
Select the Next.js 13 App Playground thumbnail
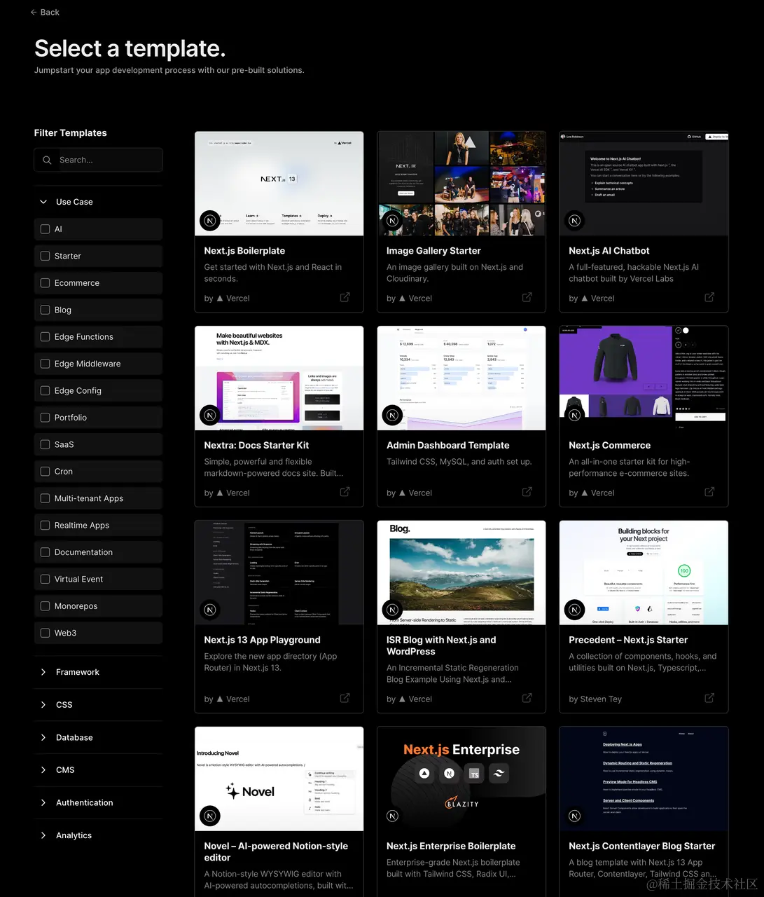pos(279,573)
